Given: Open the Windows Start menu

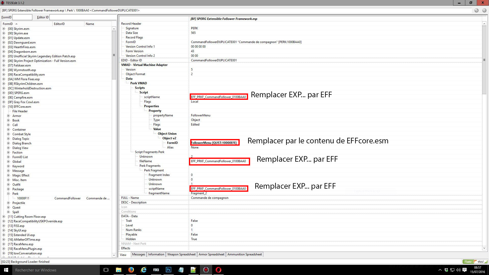Looking at the screenshot, I should (x=6, y=270).
